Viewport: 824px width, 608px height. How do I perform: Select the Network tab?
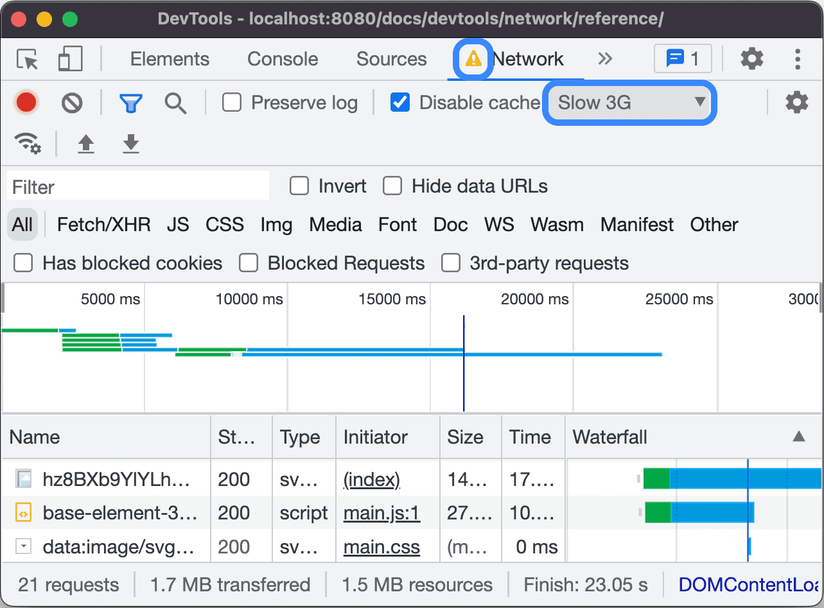[529, 59]
